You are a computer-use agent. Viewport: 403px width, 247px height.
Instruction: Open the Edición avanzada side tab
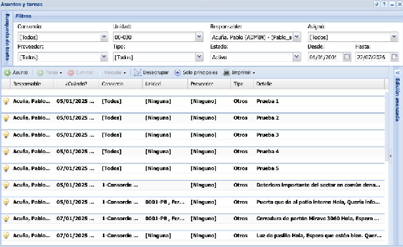pos(397,99)
